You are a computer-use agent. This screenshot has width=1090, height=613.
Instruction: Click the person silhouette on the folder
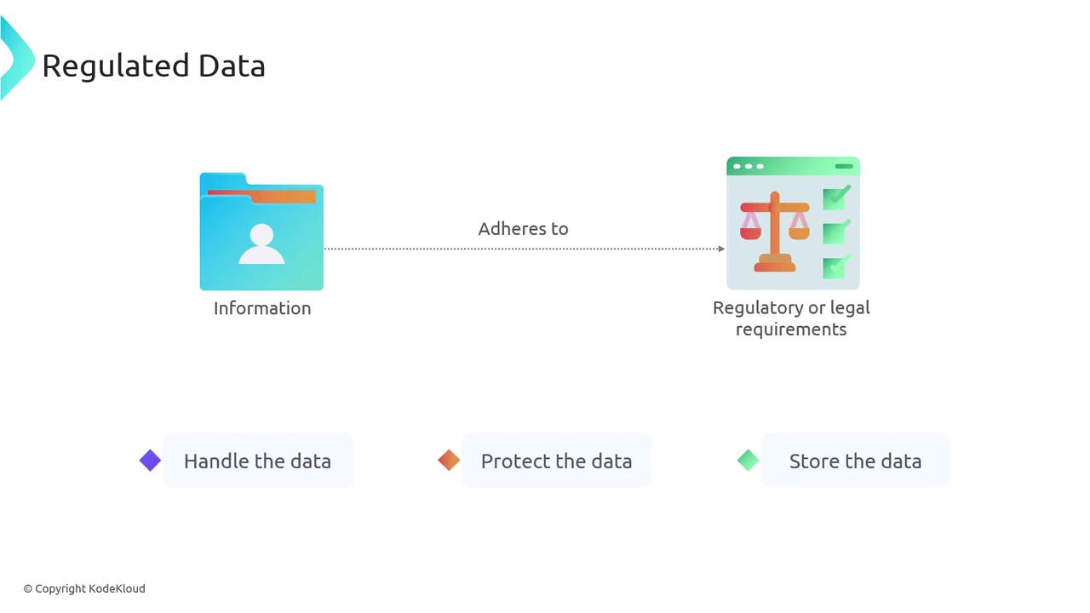tap(261, 243)
